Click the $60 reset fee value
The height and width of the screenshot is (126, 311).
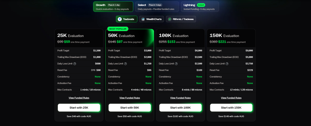(98, 70)
